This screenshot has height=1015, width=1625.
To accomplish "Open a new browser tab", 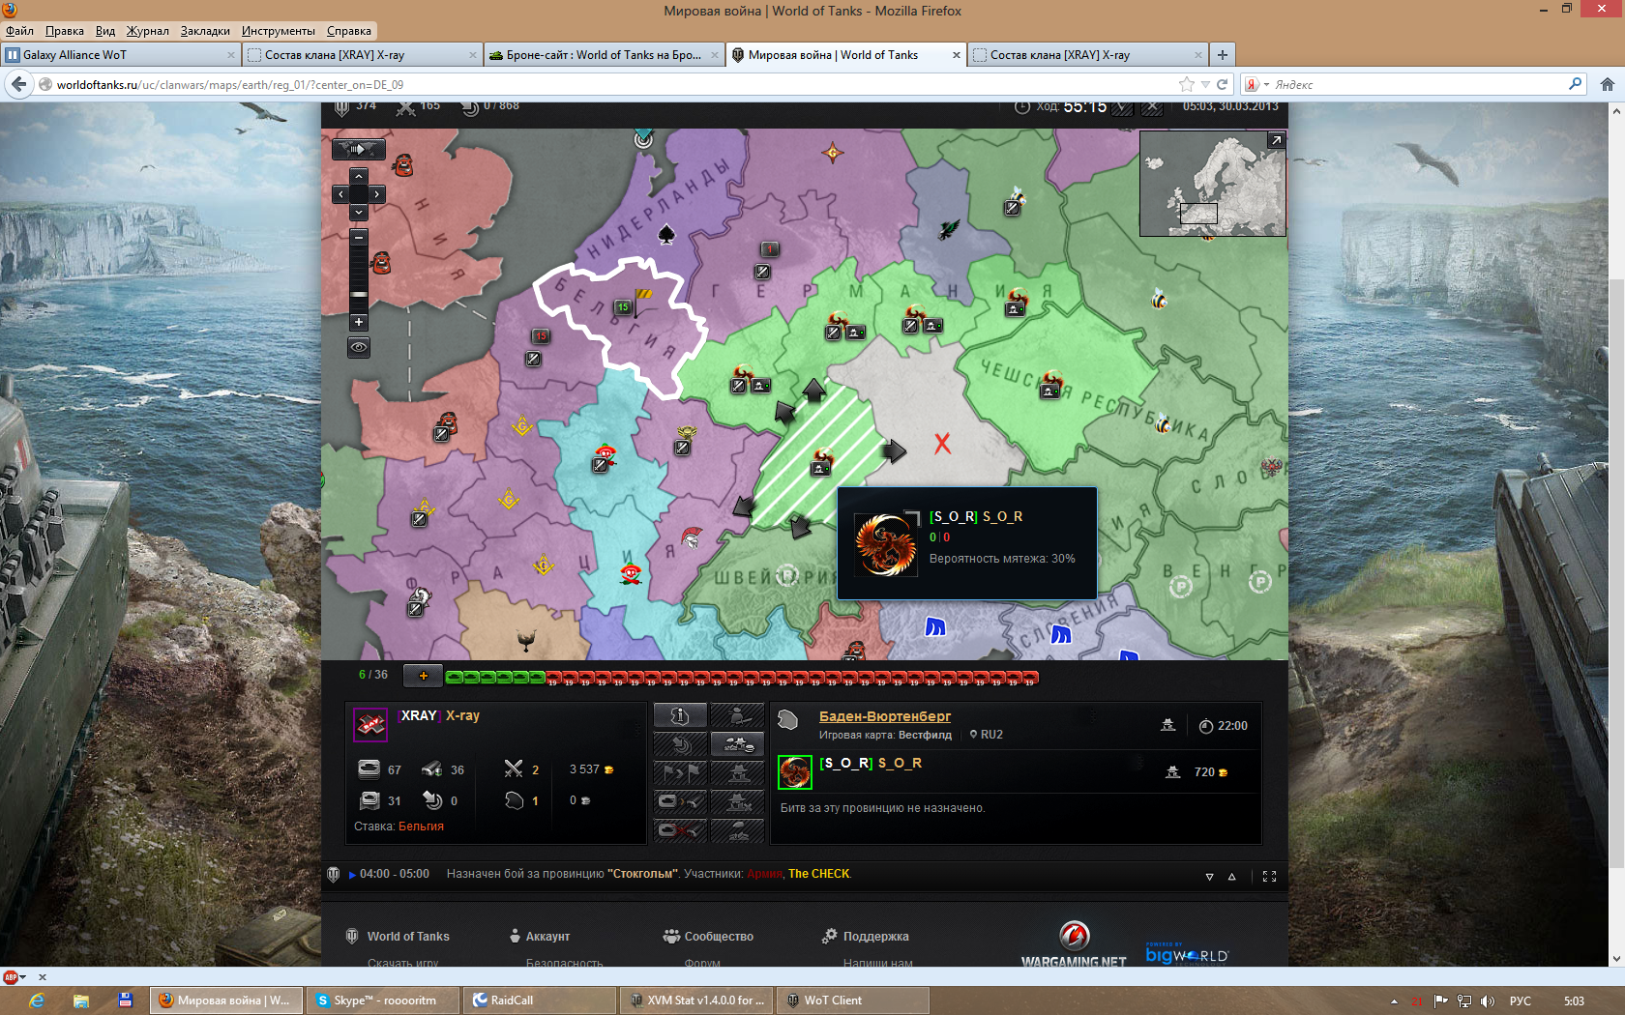I will click(x=1223, y=55).
